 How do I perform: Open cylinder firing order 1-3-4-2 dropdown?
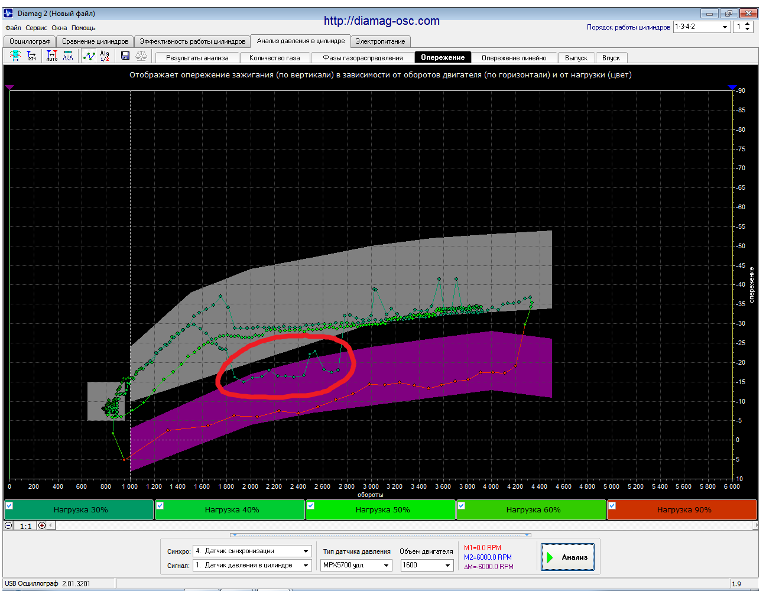[702, 27]
